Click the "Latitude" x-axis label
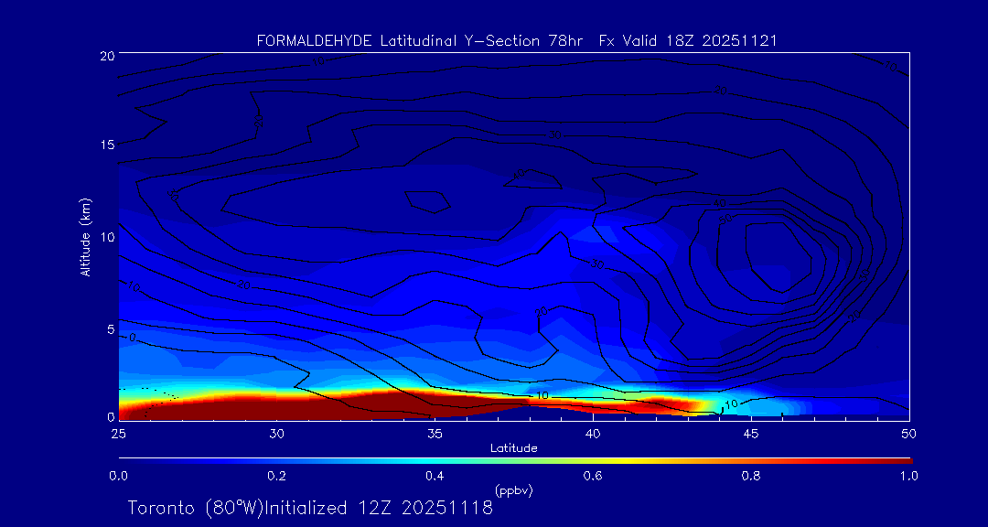The image size is (988, 527). point(513,447)
